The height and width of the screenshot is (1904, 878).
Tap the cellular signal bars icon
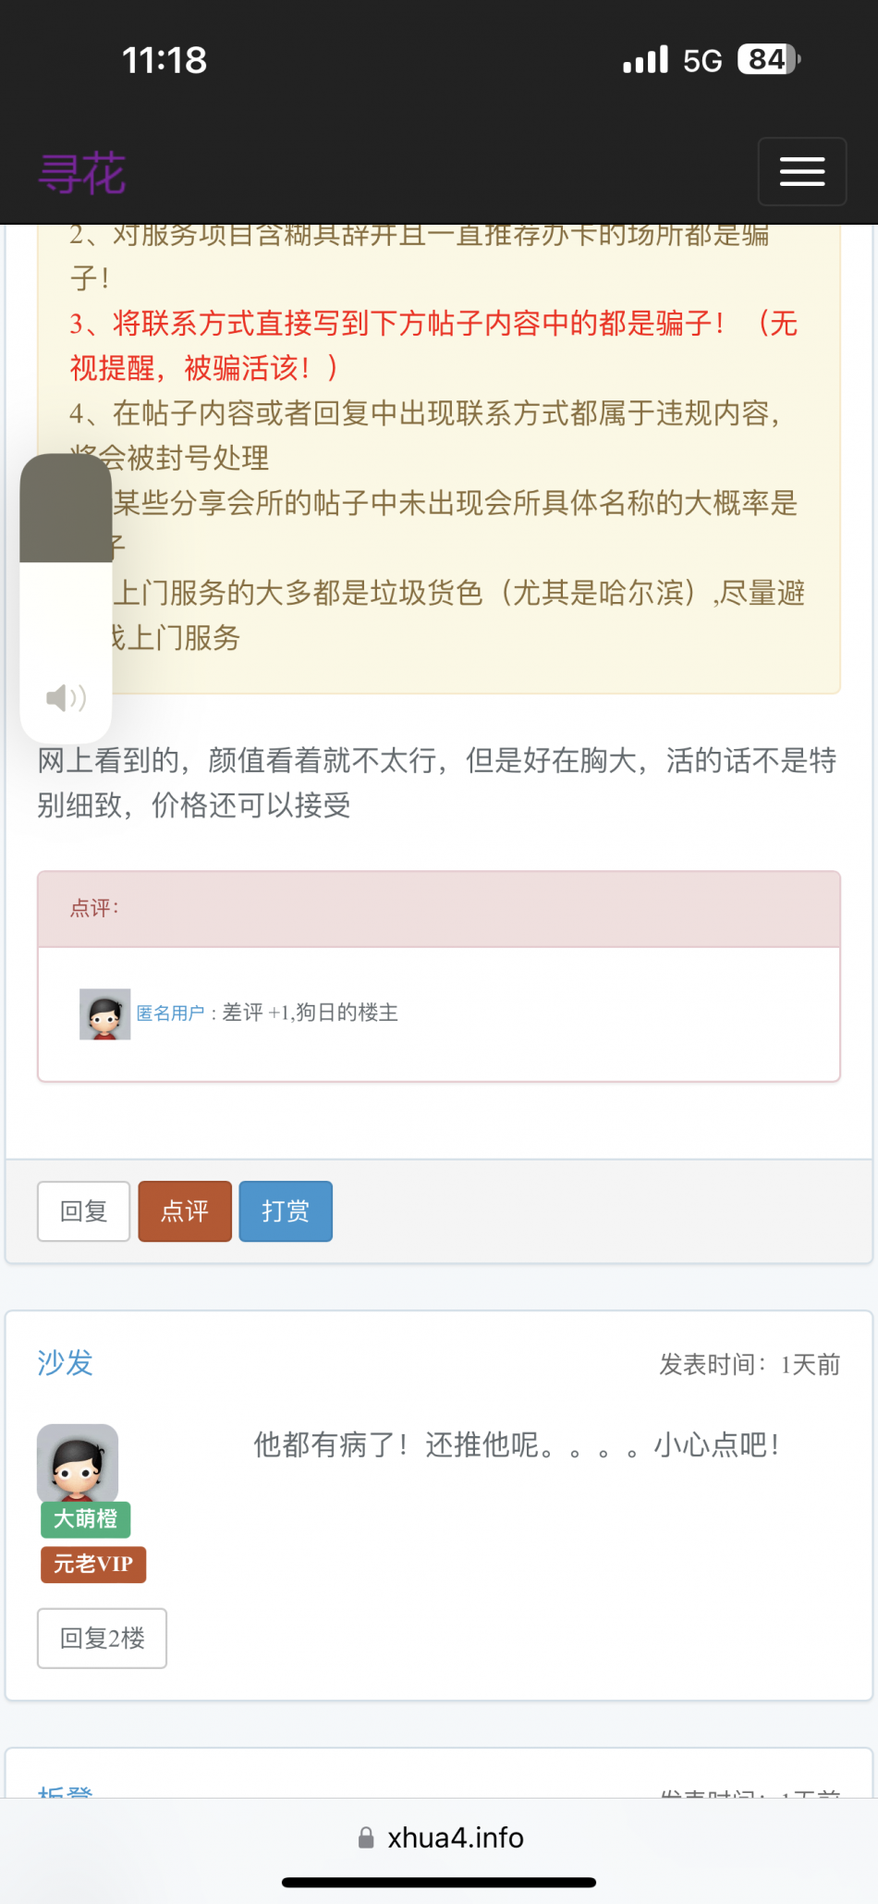[645, 60]
